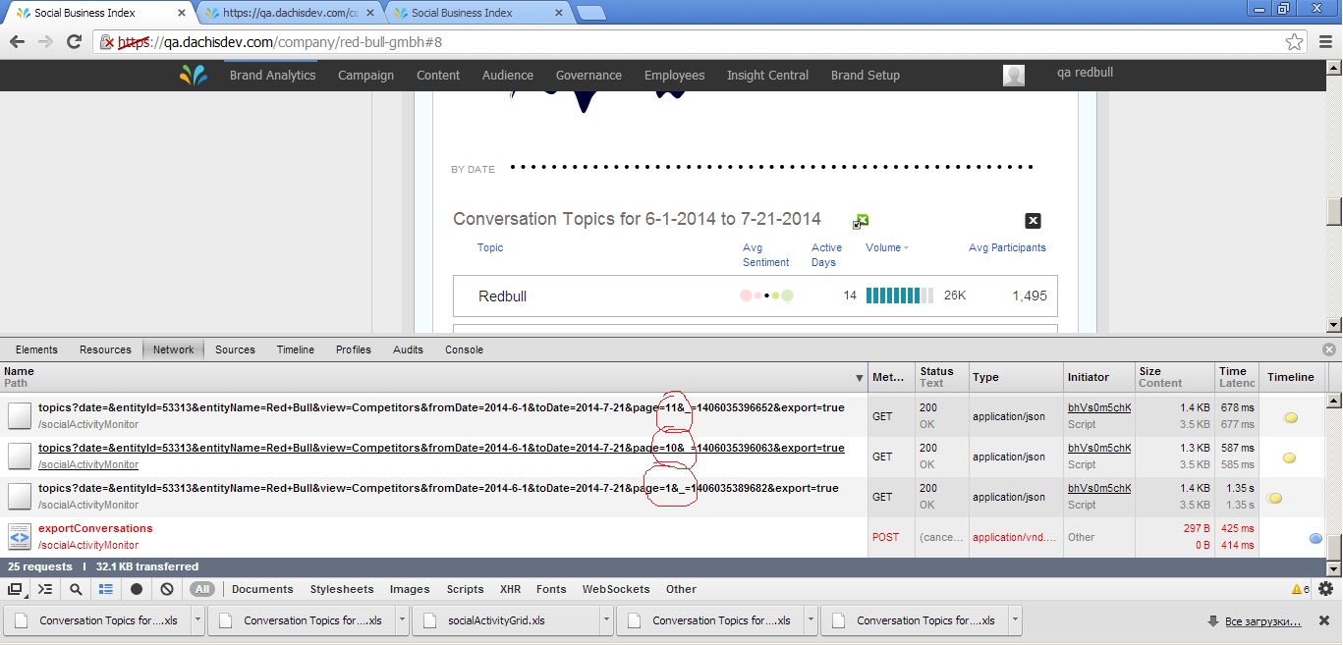The height and width of the screenshot is (645, 1343).
Task: Reload the page with the refresh icon
Action: 74,41
